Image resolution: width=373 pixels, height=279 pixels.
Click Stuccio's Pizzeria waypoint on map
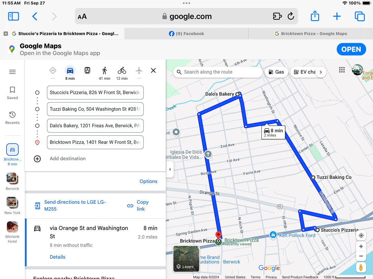pos(317,230)
